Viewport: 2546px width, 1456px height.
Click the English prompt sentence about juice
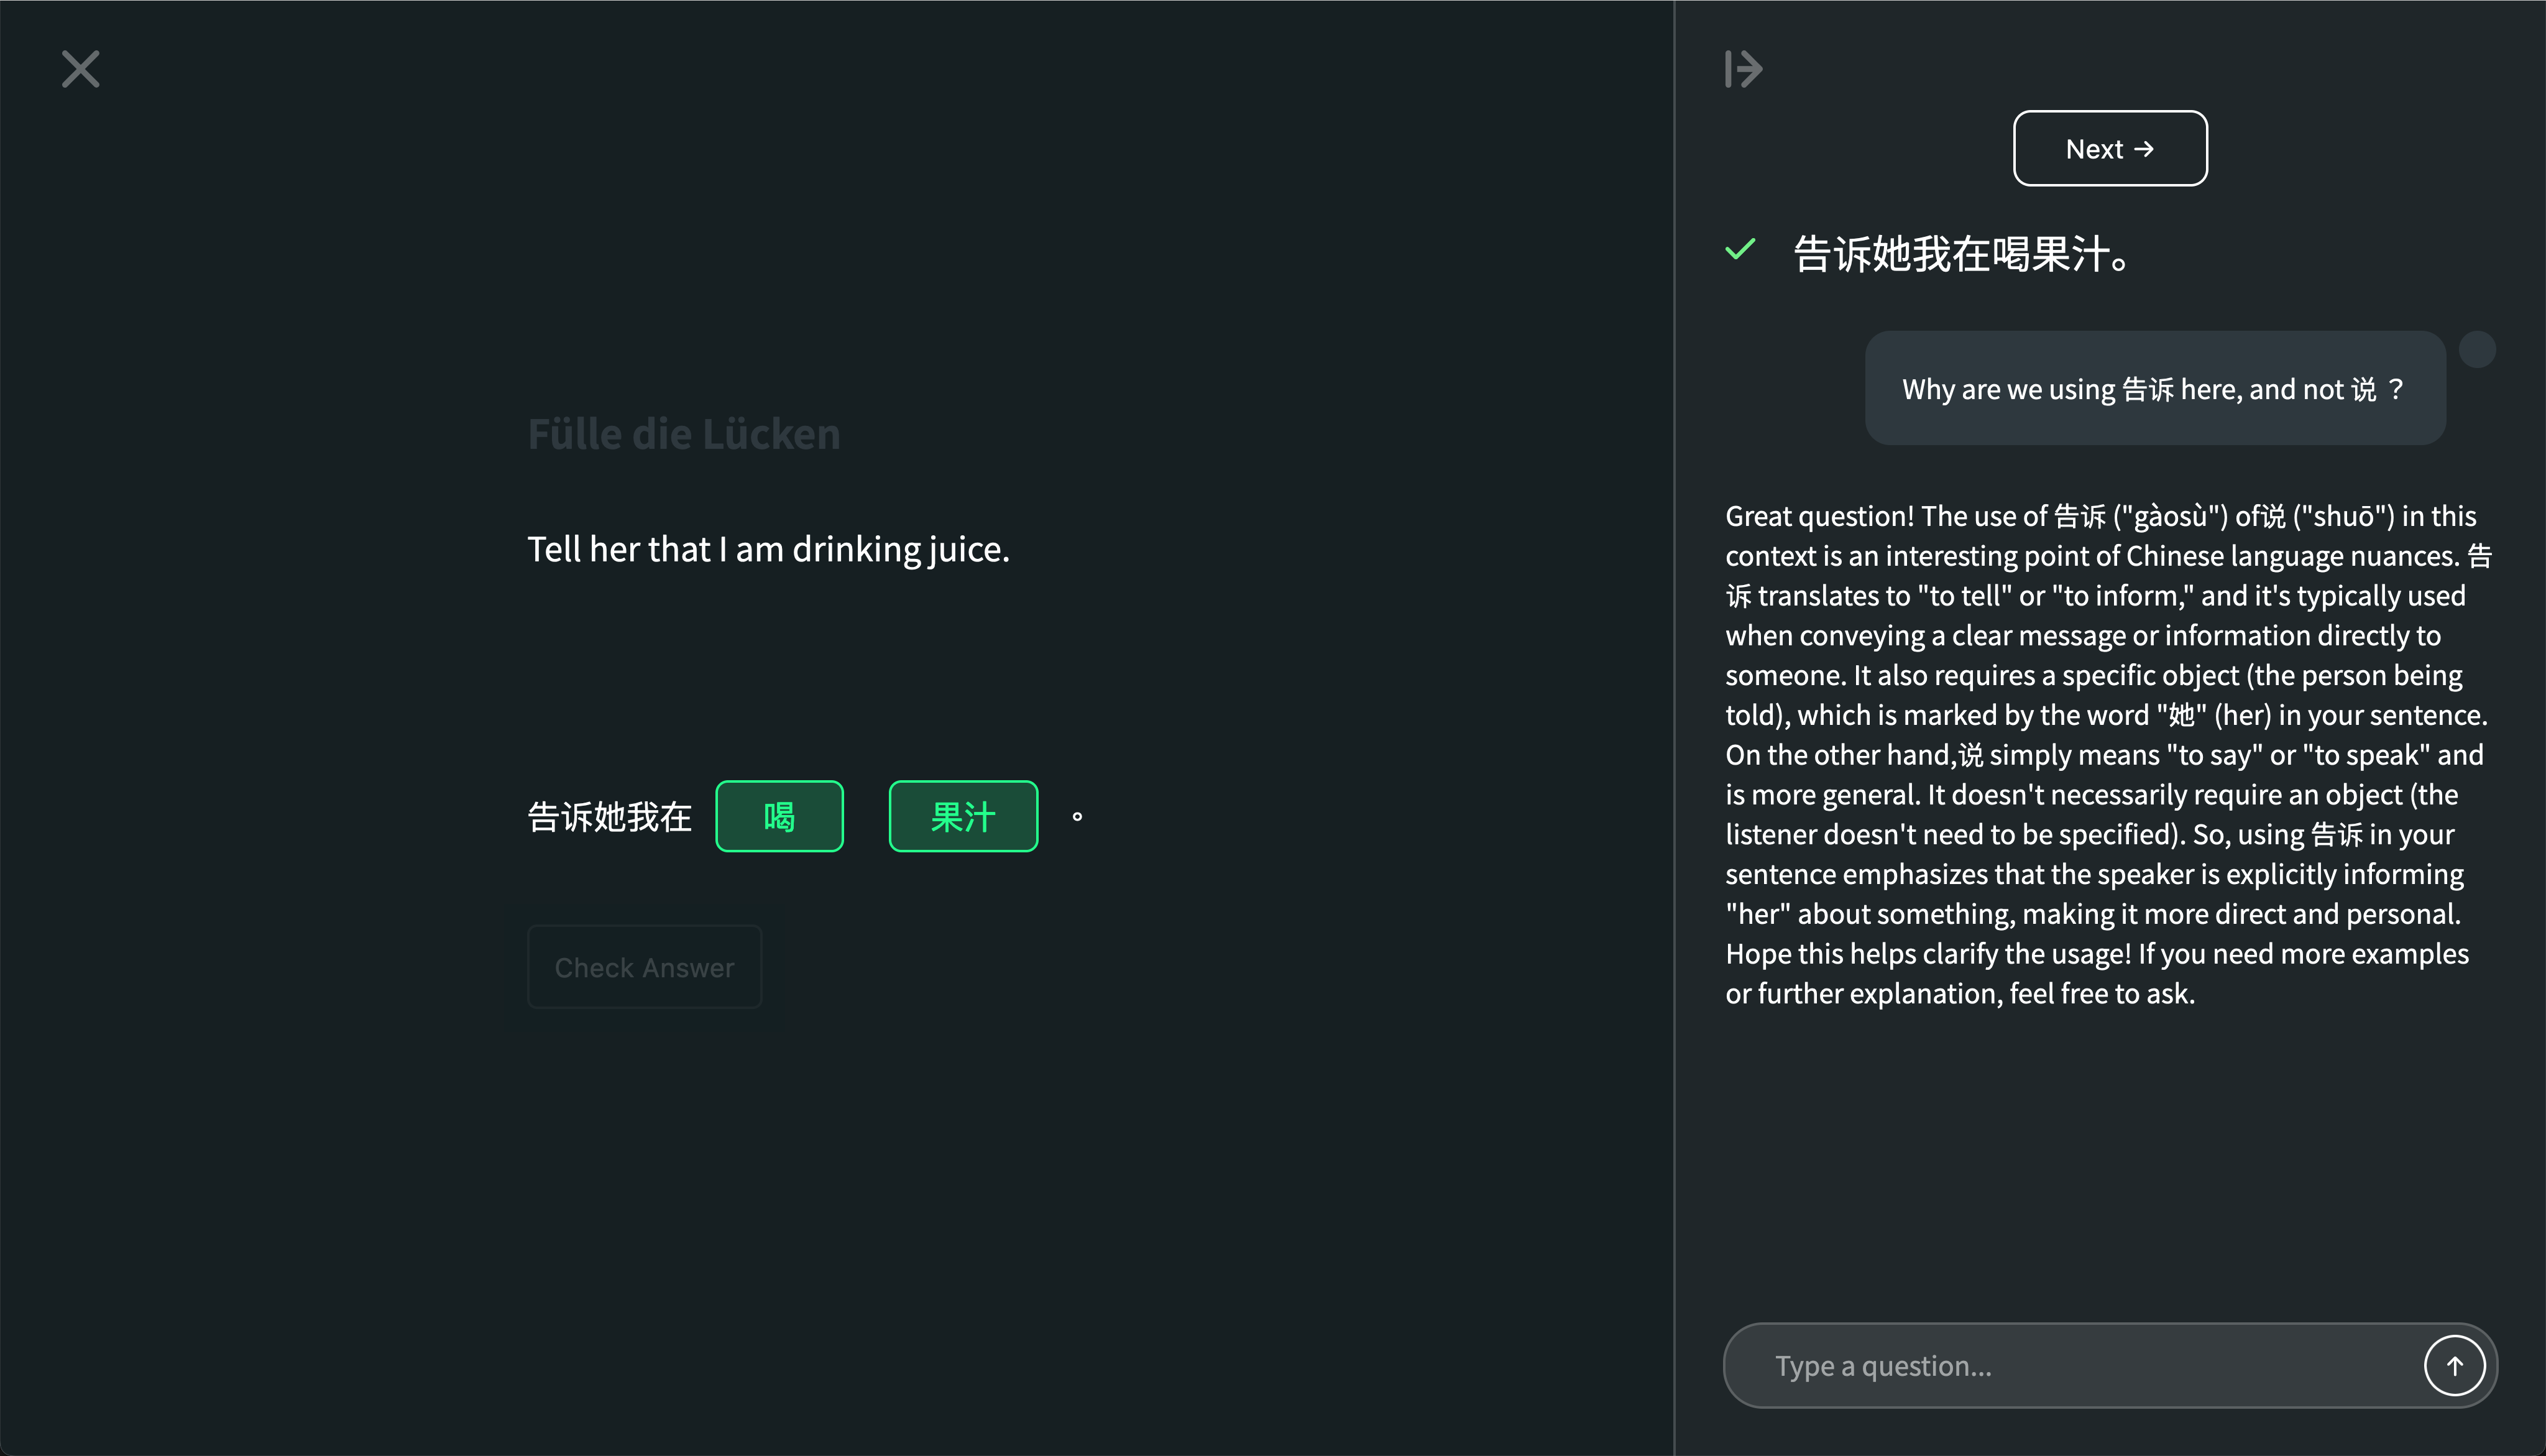[x=768, y=549]
